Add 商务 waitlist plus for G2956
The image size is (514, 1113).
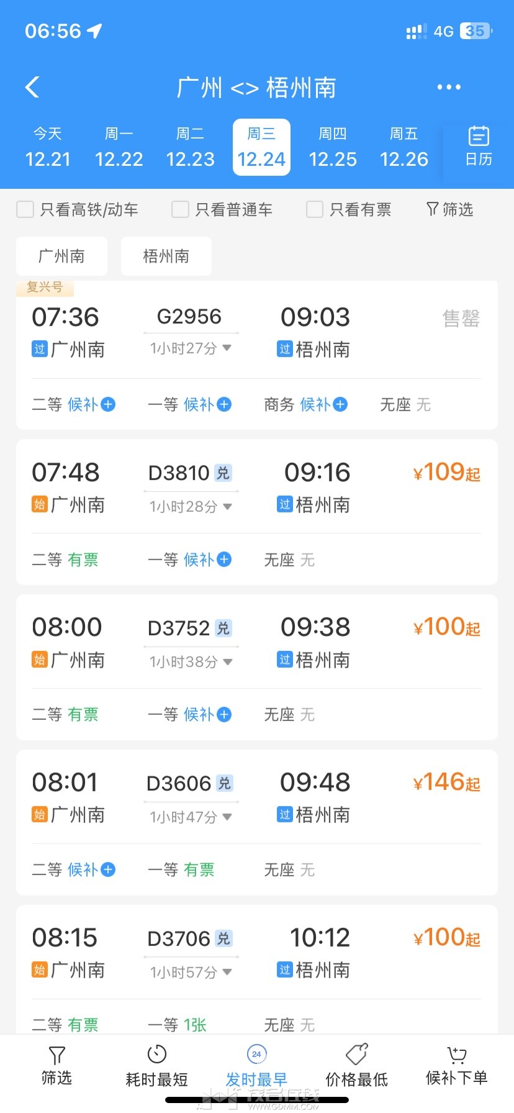(340, 405)
